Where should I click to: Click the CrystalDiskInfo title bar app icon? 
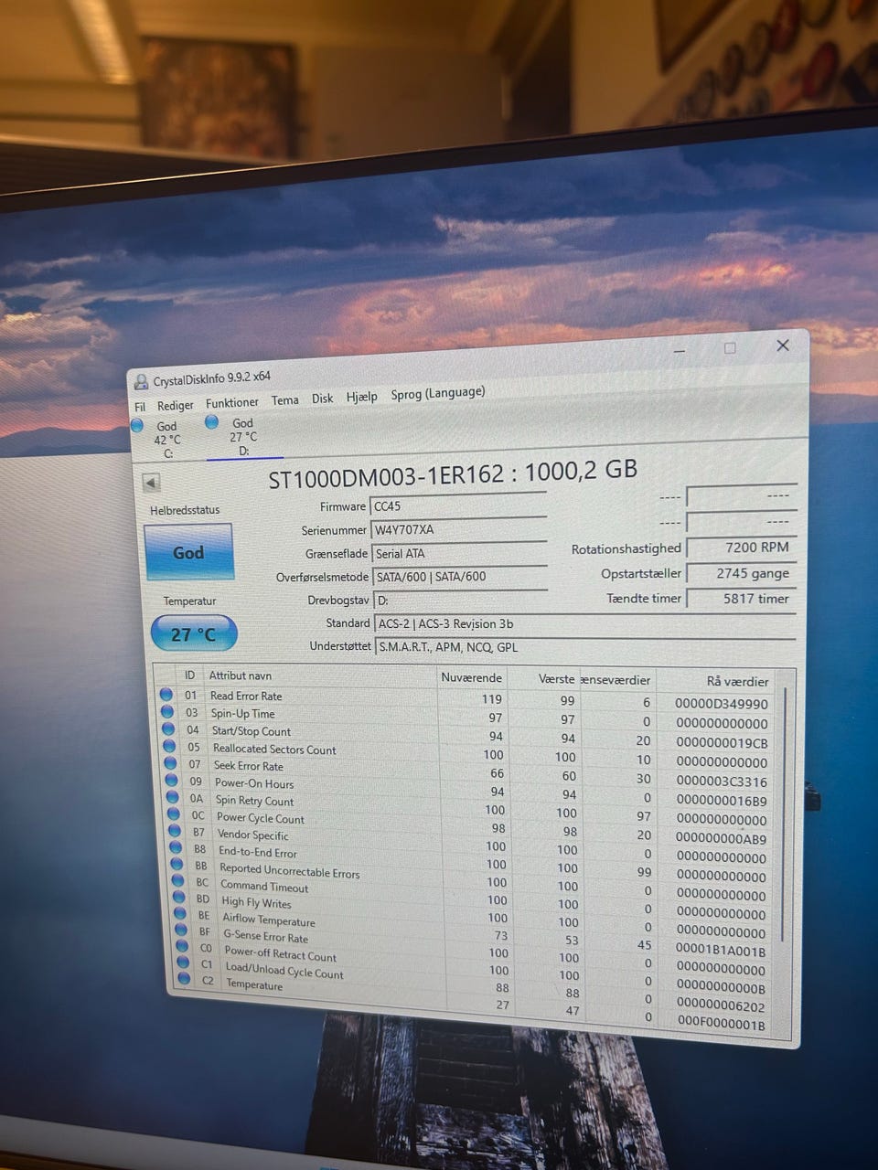coord(142,382)
